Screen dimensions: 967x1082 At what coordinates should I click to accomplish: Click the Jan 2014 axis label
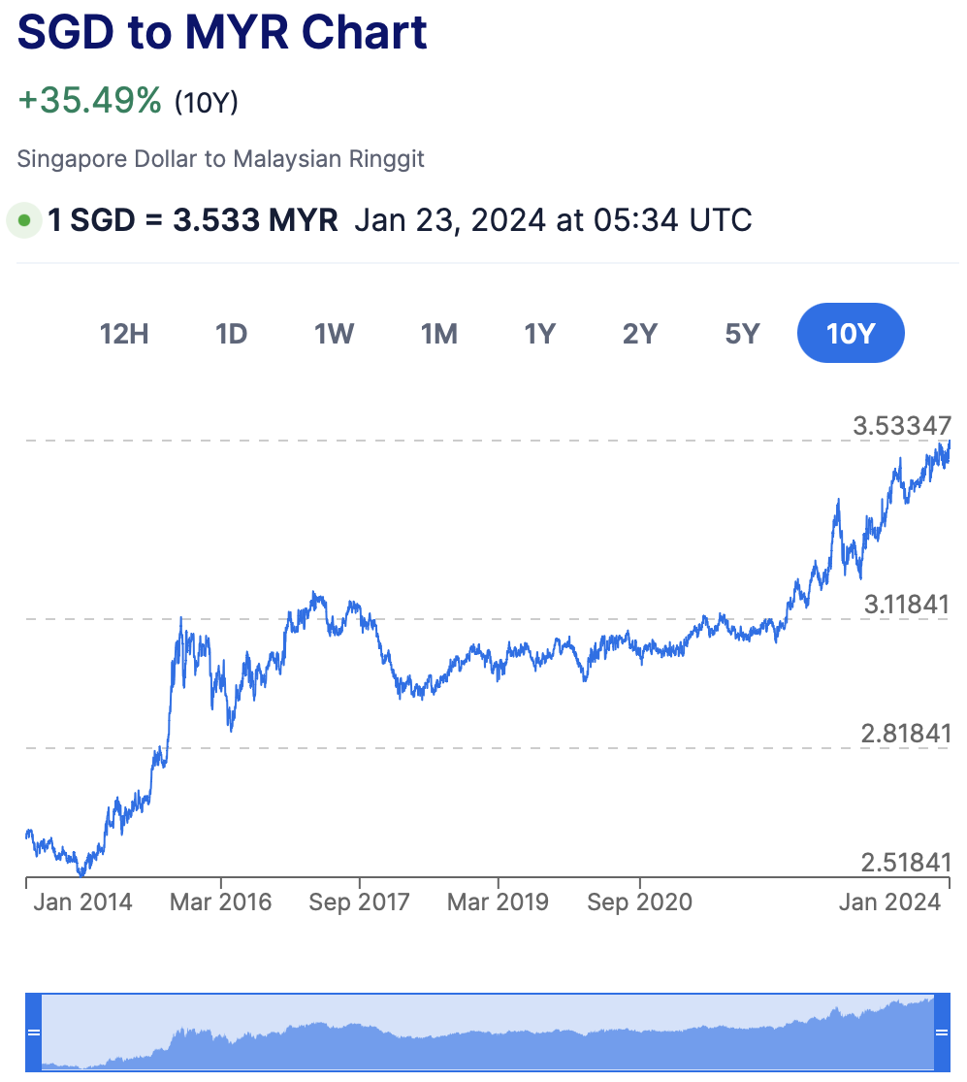tap(82, 902)
